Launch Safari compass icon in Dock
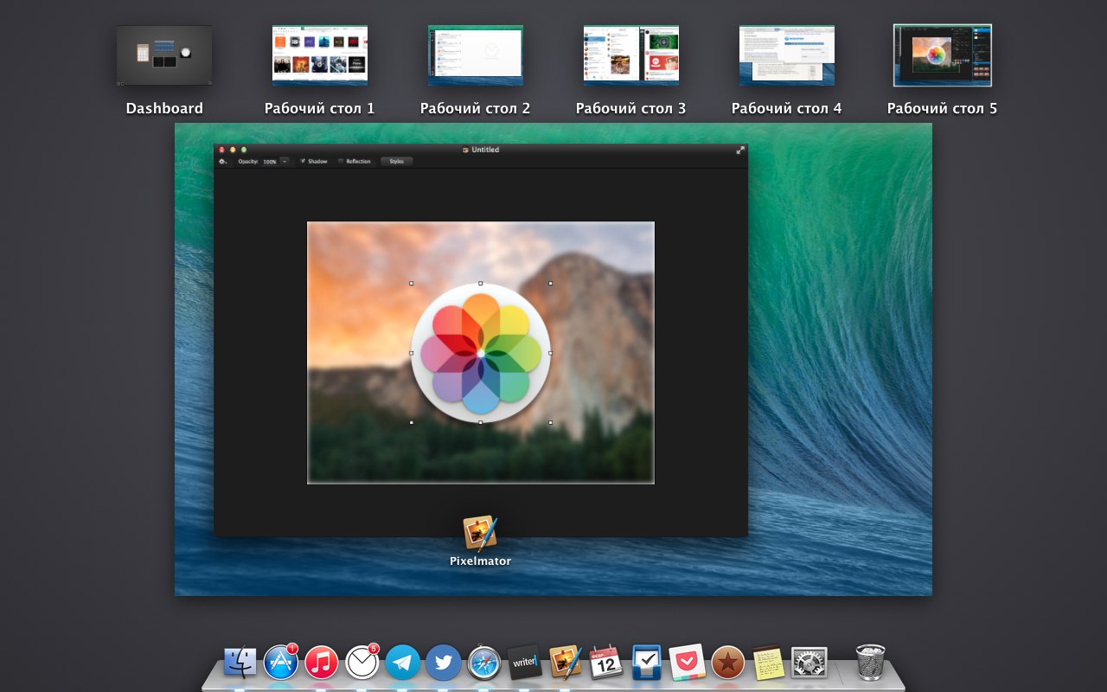 (483, 663)
